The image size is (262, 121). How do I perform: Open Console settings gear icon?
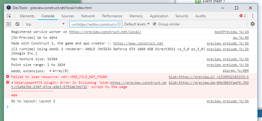pyautogui.click(x=253, y=24)
